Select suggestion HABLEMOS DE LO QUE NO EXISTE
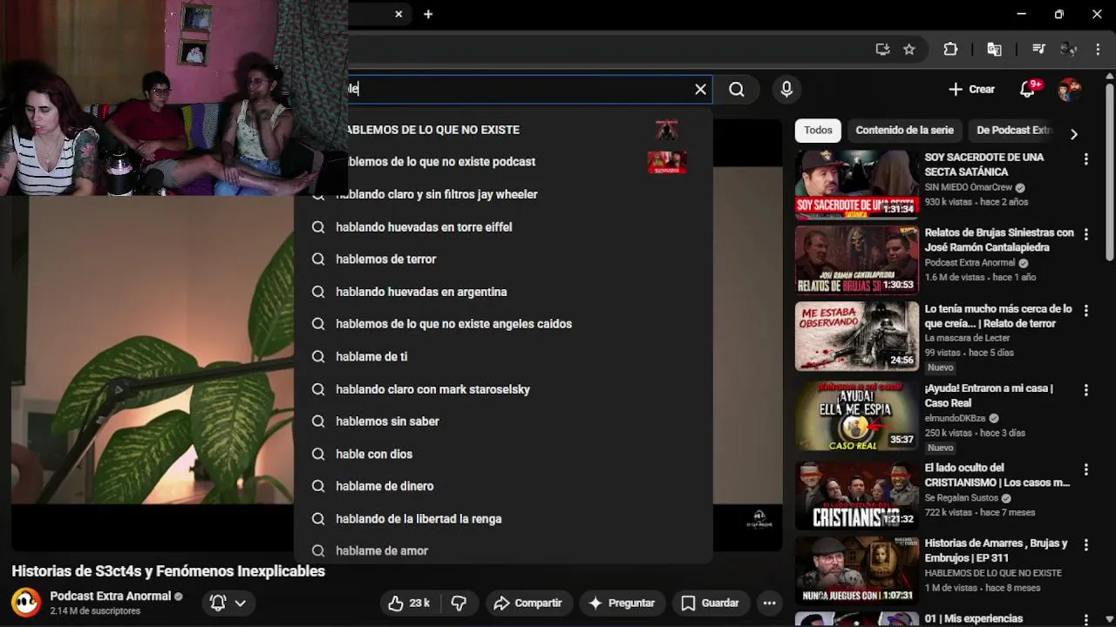 pos(503,130)
